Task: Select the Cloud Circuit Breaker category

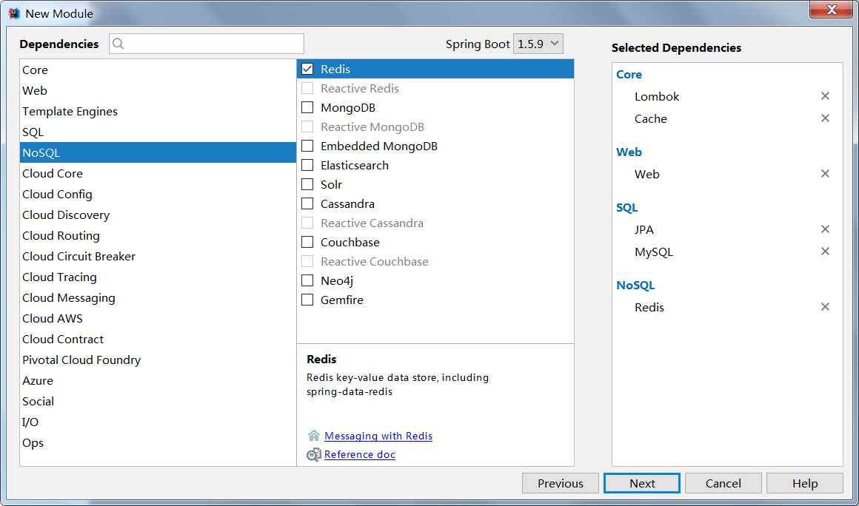Action: (x=158, y=257)
